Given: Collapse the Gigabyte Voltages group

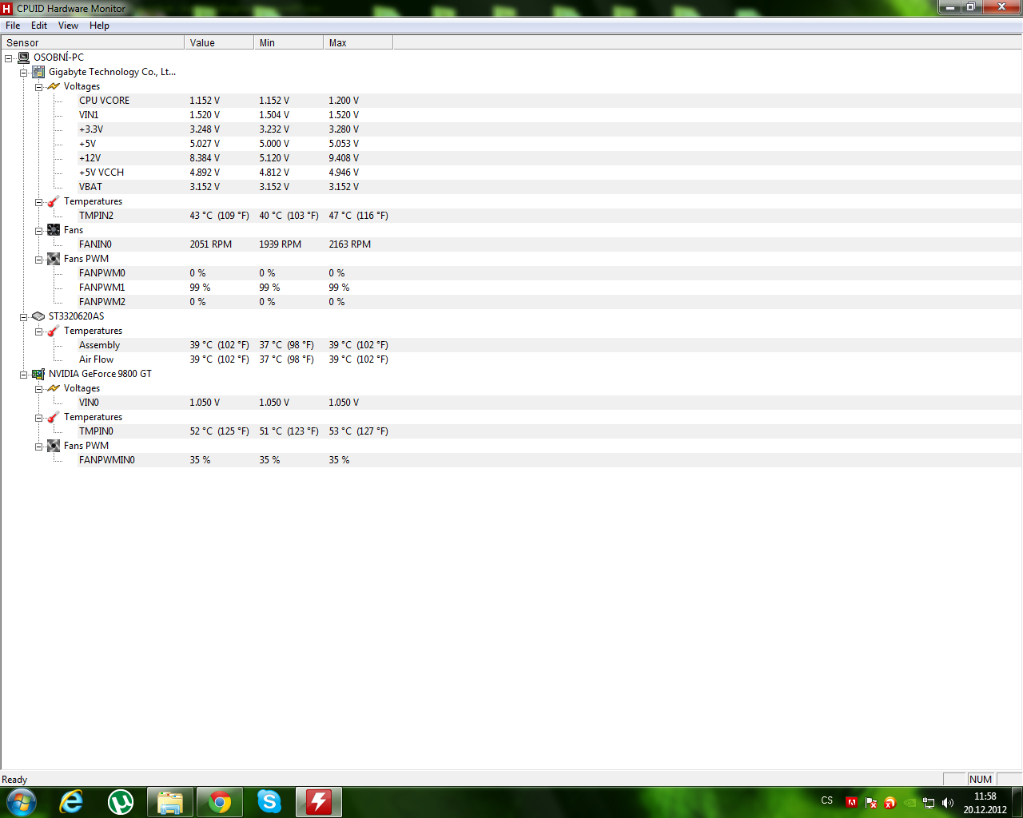Looking at the screenshot, I should tap(39, 87).
